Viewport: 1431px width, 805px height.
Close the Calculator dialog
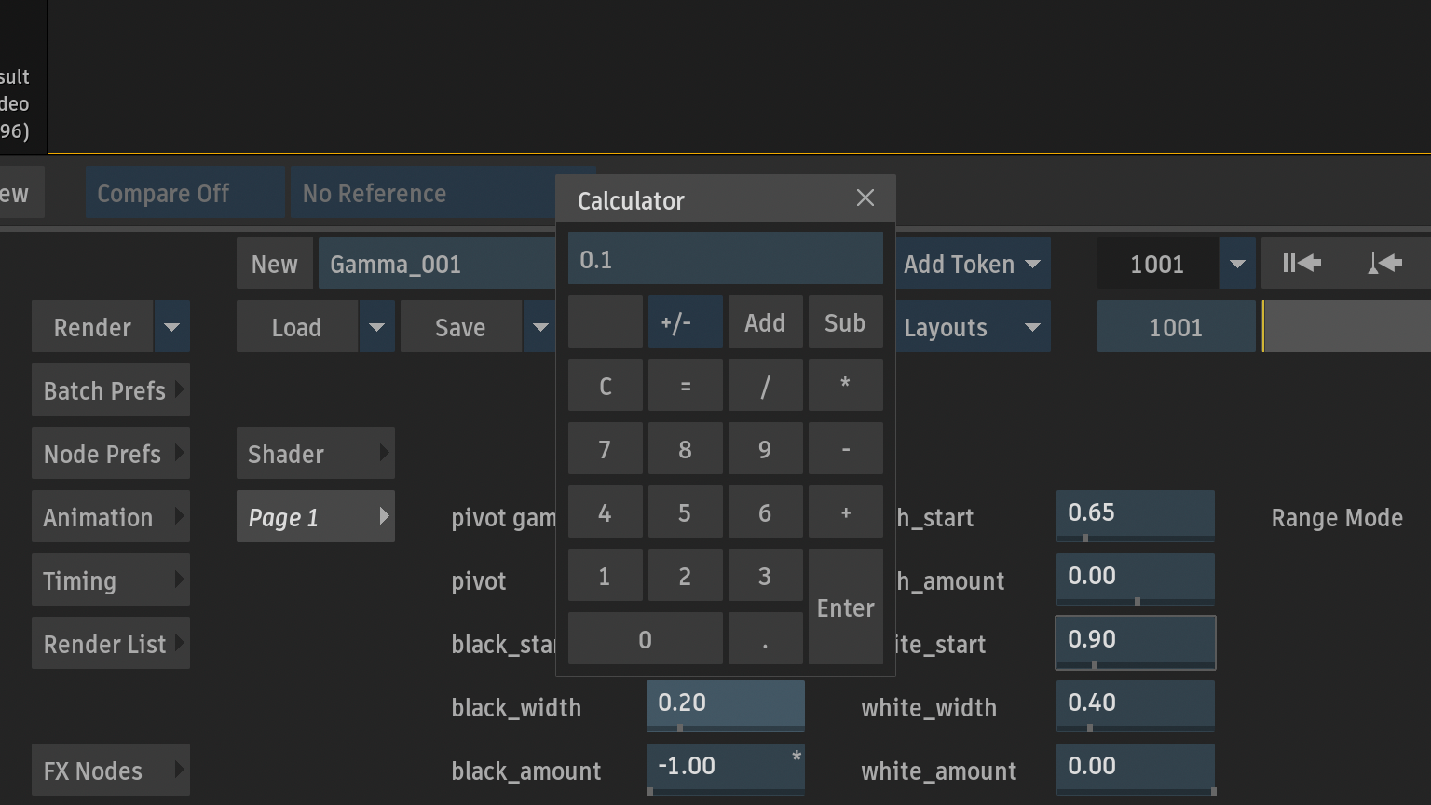865,198
